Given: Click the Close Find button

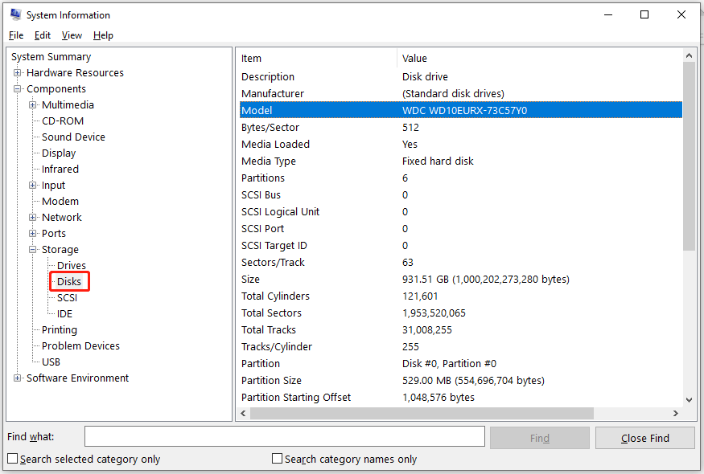Looking at the screenshot, I should tap(643, 437).
